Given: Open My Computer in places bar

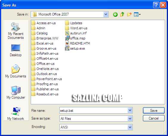Looking at the screenshot, I should coord(16,92).
